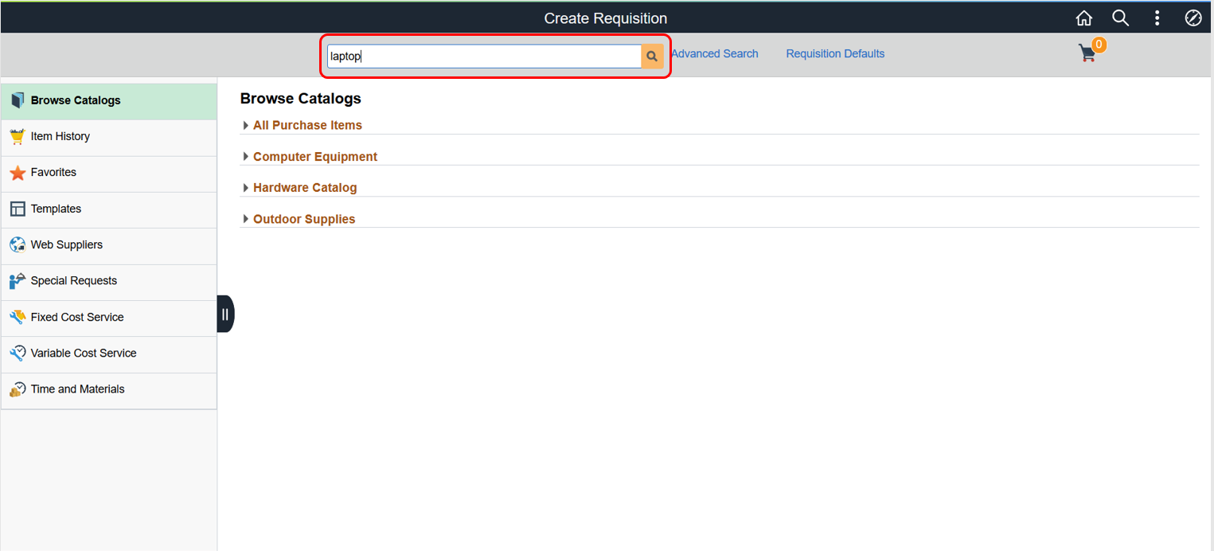Open the shopping cart icon

click(1087, 53)
